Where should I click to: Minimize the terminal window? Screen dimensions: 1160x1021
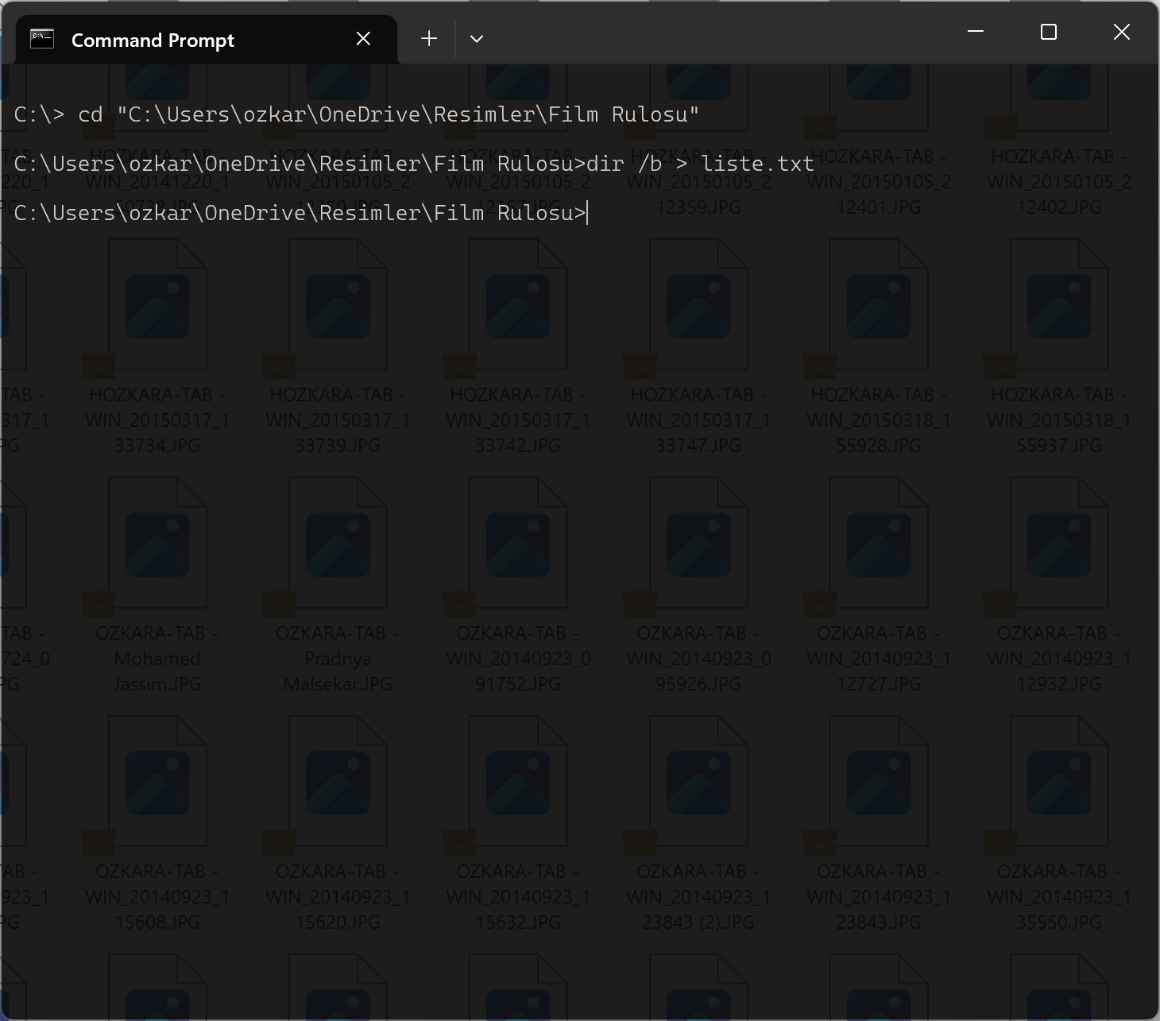click(x=976, y=32)
